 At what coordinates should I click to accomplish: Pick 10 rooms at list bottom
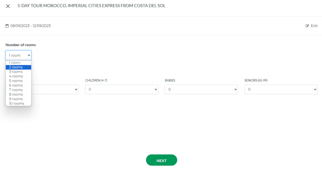pyautogui.click(x=17, y=103)
